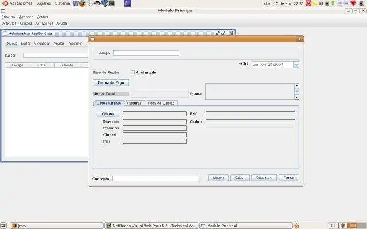This screenshot has height=229, width=367.
Task: Open the Principal menu
Action: tap(9, 17)
